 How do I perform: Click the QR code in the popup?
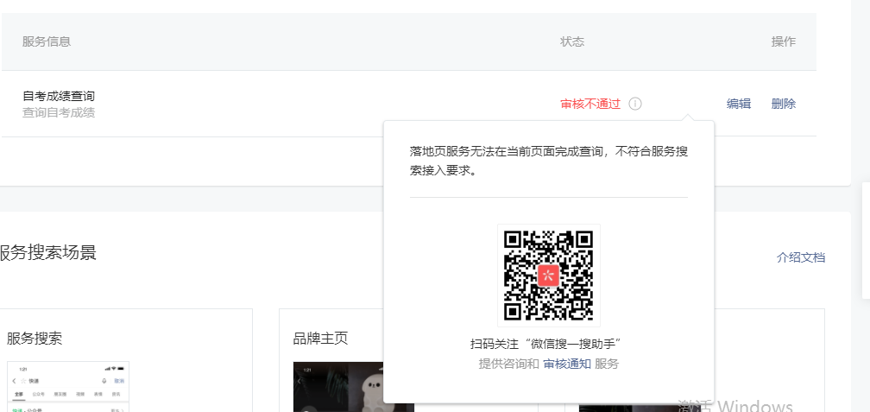[549, 276]
